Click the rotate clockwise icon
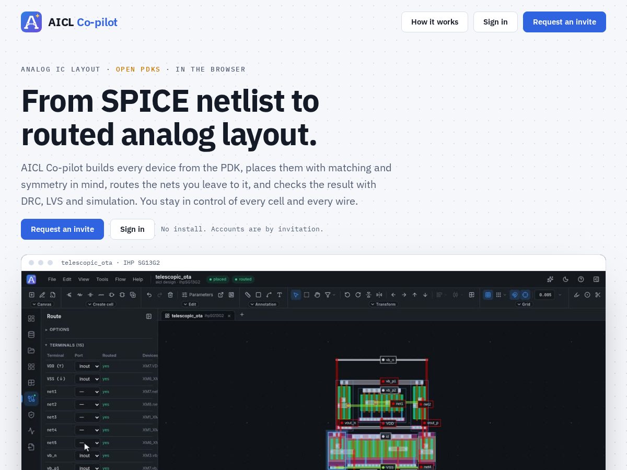 pos(358,295)
